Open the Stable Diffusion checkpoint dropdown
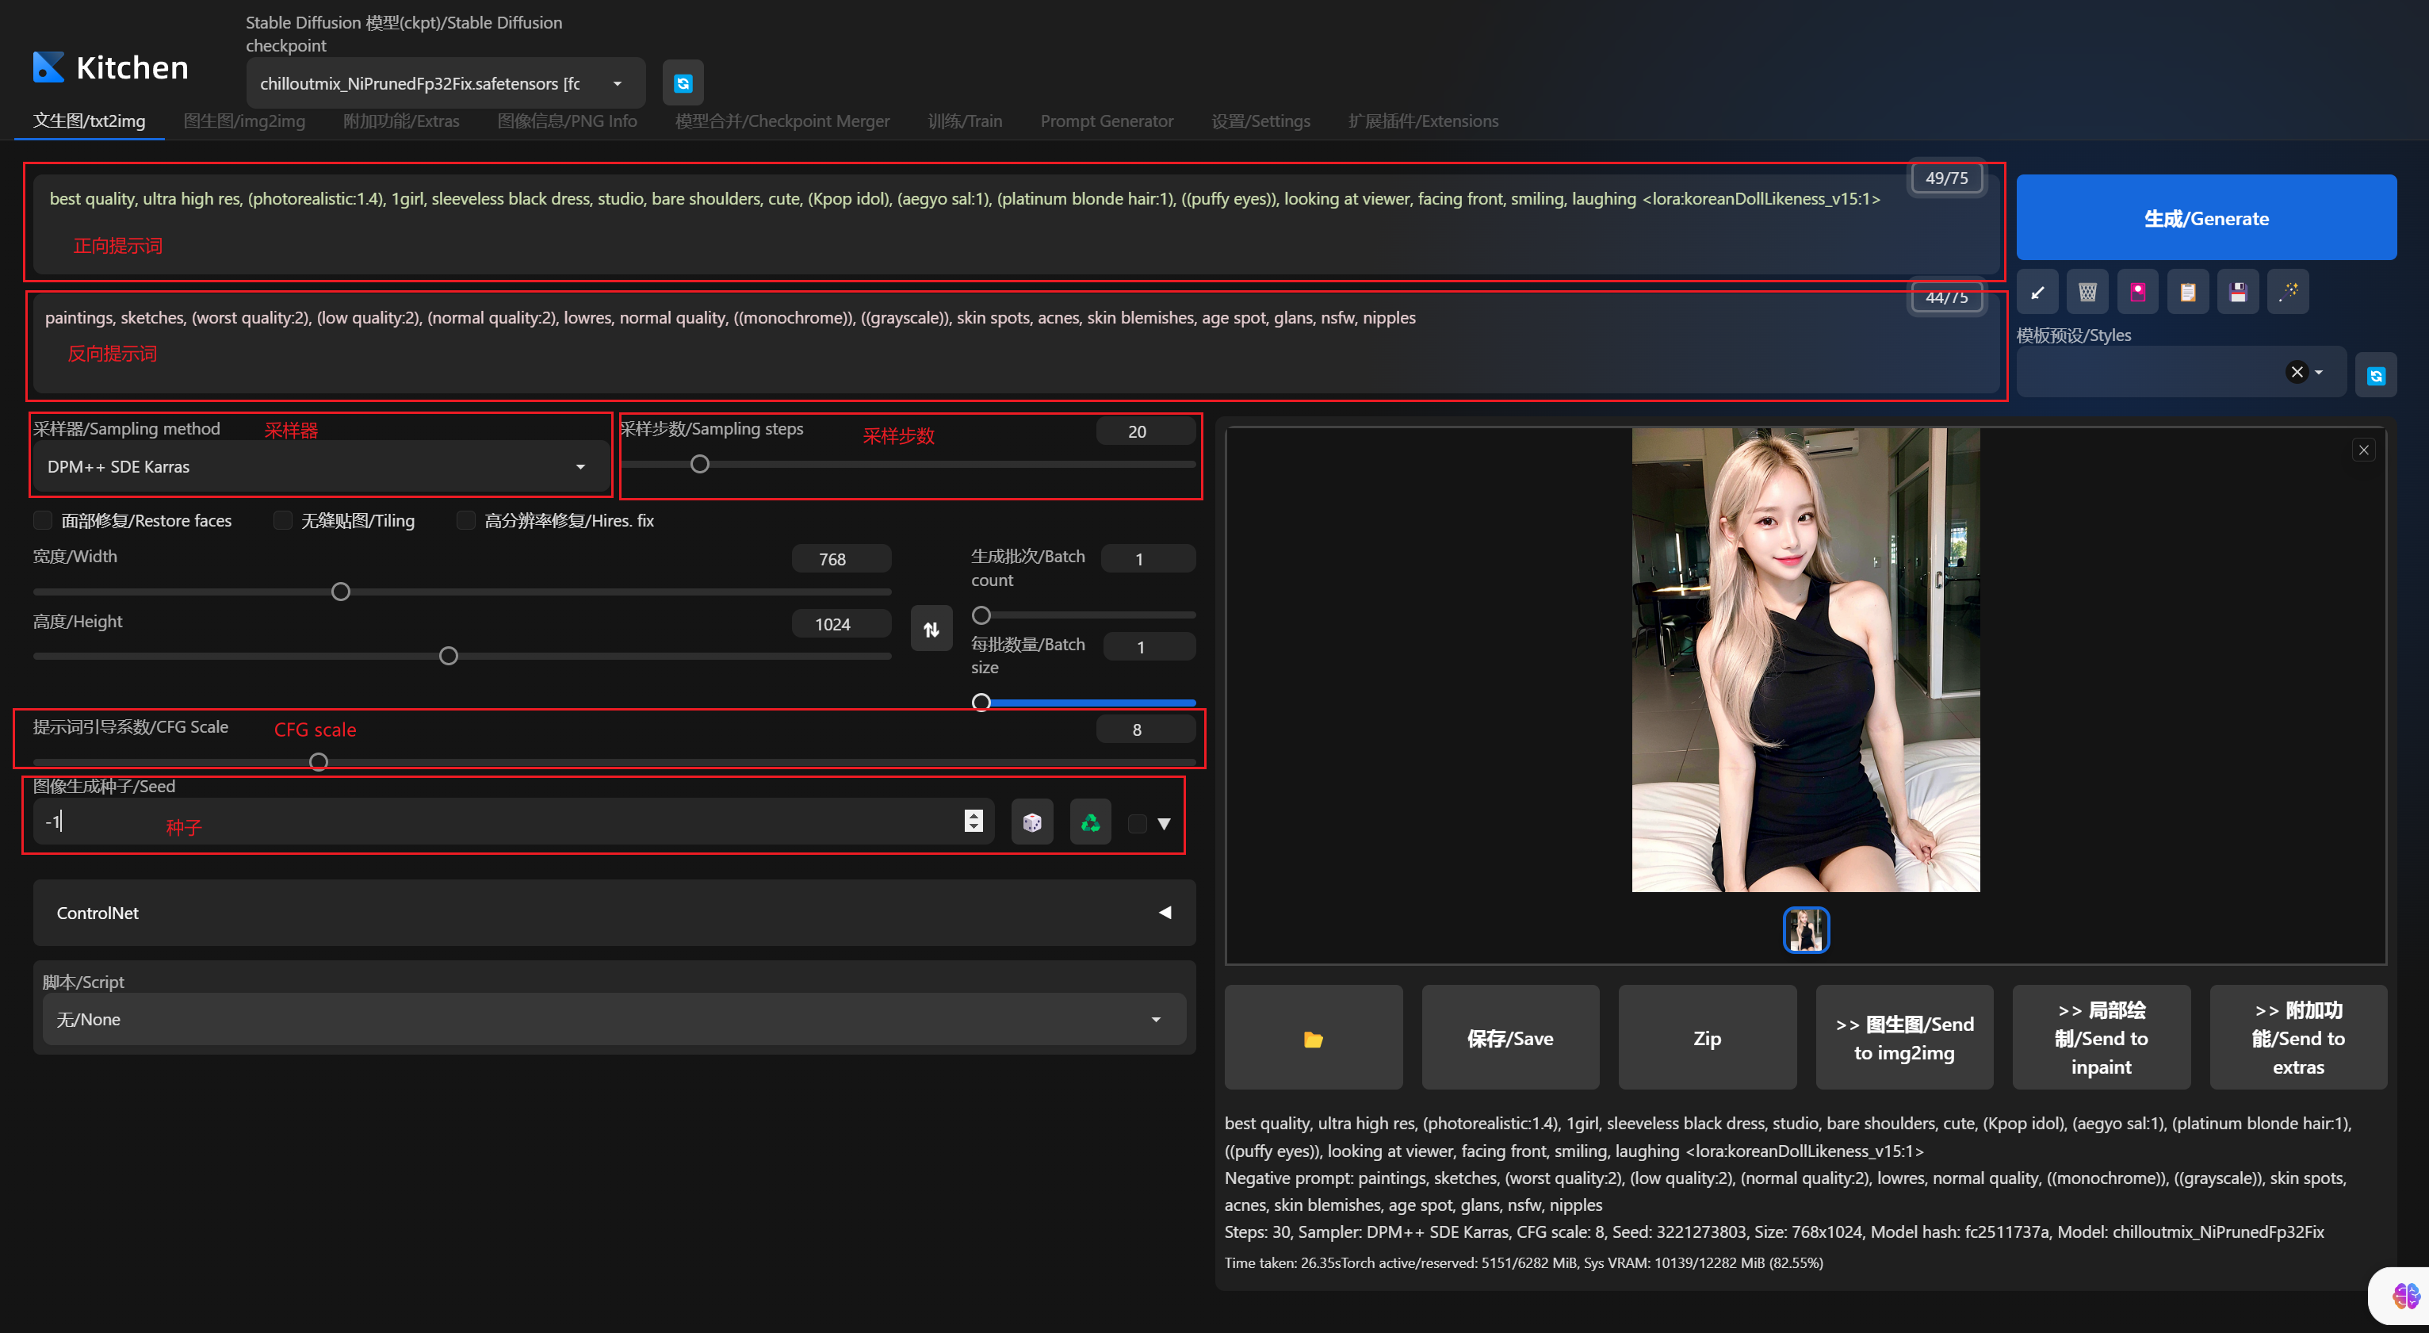Image resolution: width=2429 pixels, height=1333 pixels. click(x=445, y=83)
